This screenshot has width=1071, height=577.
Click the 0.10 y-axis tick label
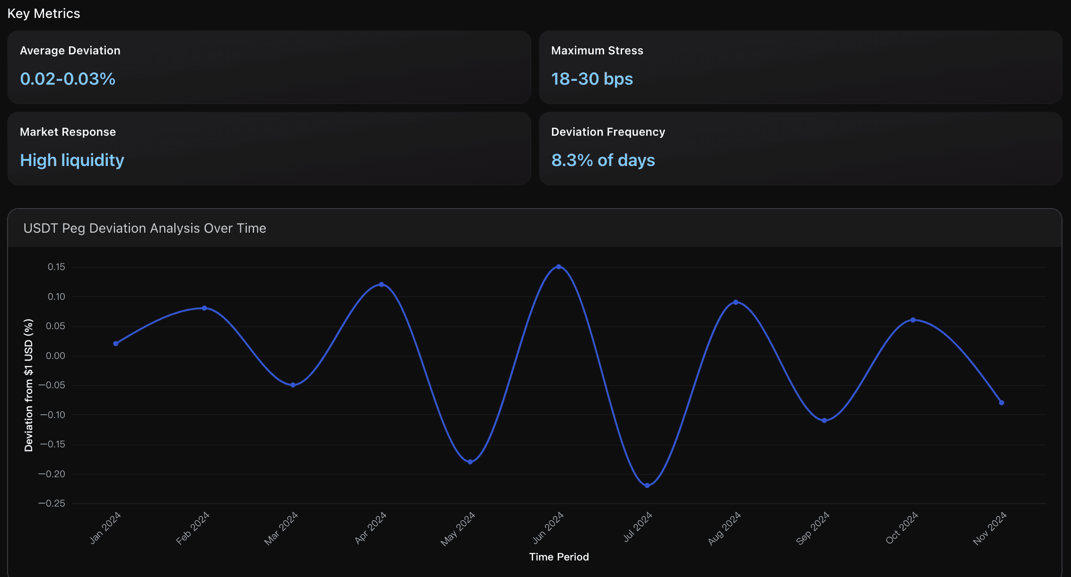[x=56, y=297]
